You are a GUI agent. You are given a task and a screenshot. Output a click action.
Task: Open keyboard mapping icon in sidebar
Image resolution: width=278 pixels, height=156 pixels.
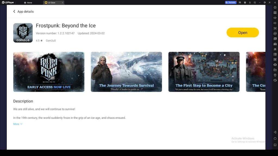(275, 12)
